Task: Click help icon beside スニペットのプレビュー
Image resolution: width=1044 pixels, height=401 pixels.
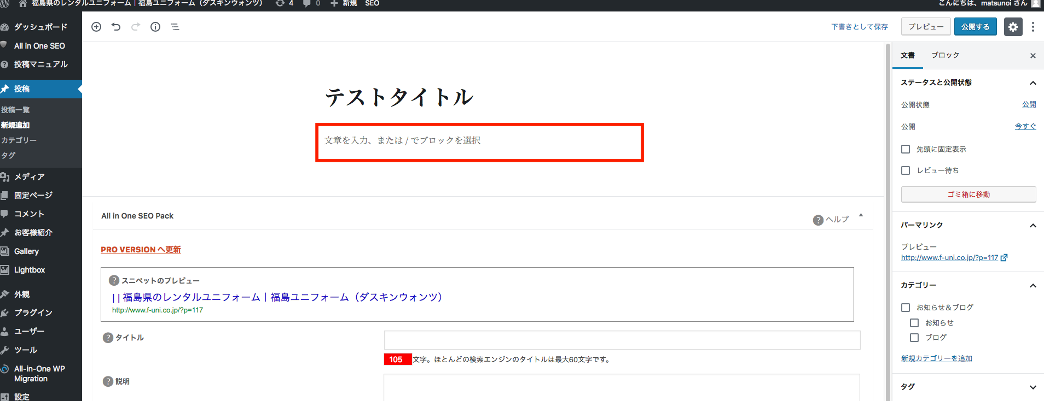Action: pyautogui.click(x=114, y=280)
